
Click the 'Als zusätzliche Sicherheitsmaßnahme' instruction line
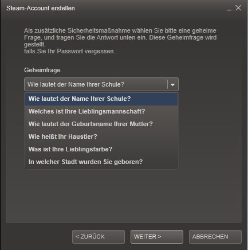[120, 30]
